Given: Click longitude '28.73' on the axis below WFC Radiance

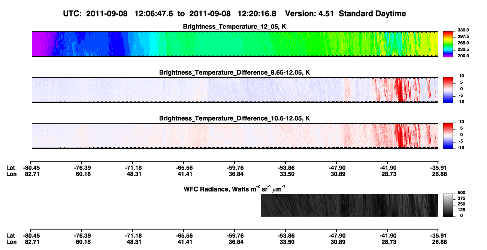Looking at the screenshot, I should tap(388, 241).
